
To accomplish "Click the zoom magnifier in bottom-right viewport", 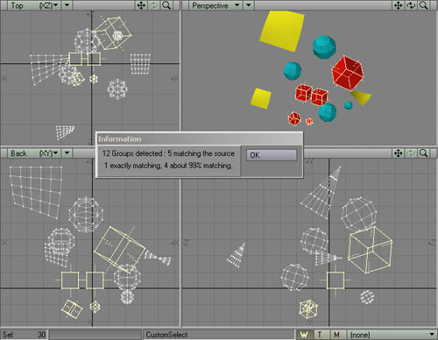I will [424, 153].
